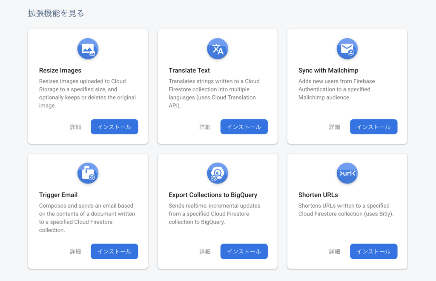Click the Resize Images extension icon
Screen dimensions: 436x281
[x=88, y=49]
